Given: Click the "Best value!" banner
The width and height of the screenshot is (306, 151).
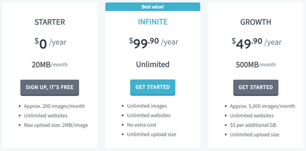Looking at the screenshot, I should [152, 7].
